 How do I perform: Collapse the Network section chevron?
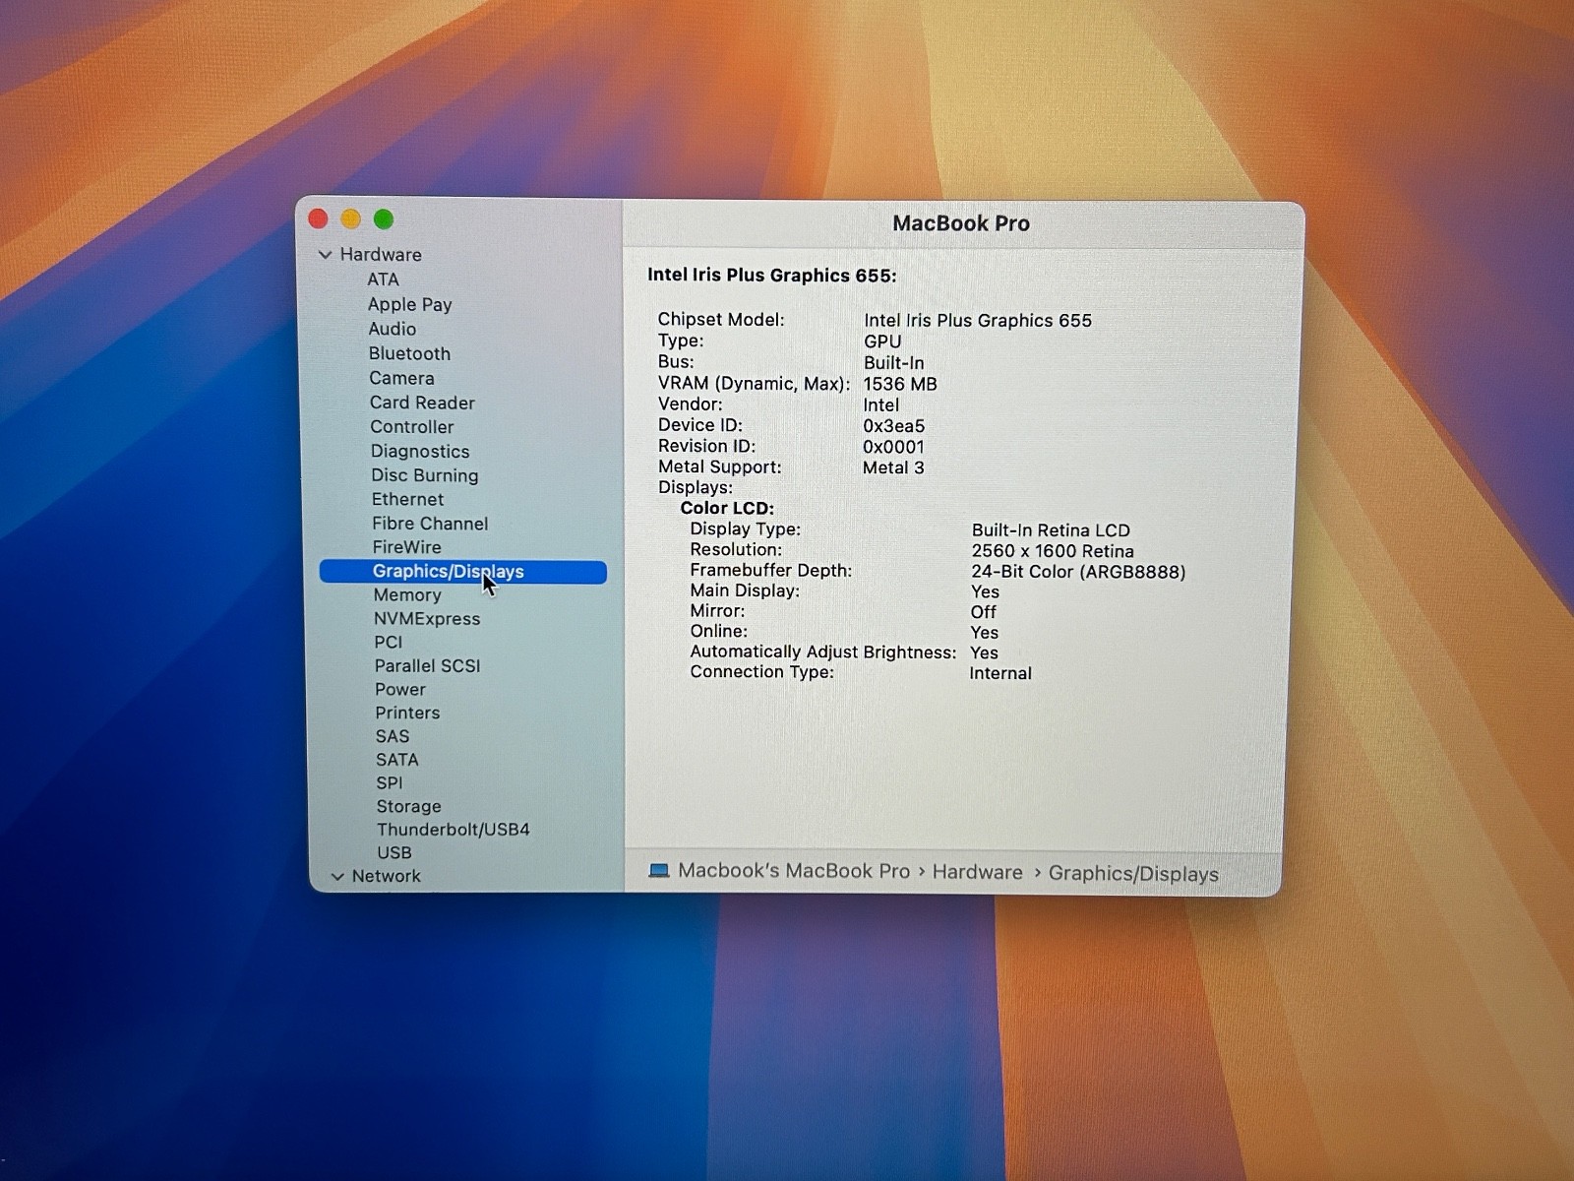[x=337, y=877]
